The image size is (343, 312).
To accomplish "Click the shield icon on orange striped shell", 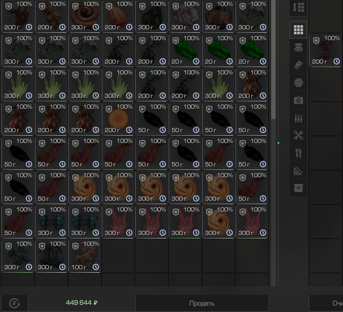I will click(109, 7).
